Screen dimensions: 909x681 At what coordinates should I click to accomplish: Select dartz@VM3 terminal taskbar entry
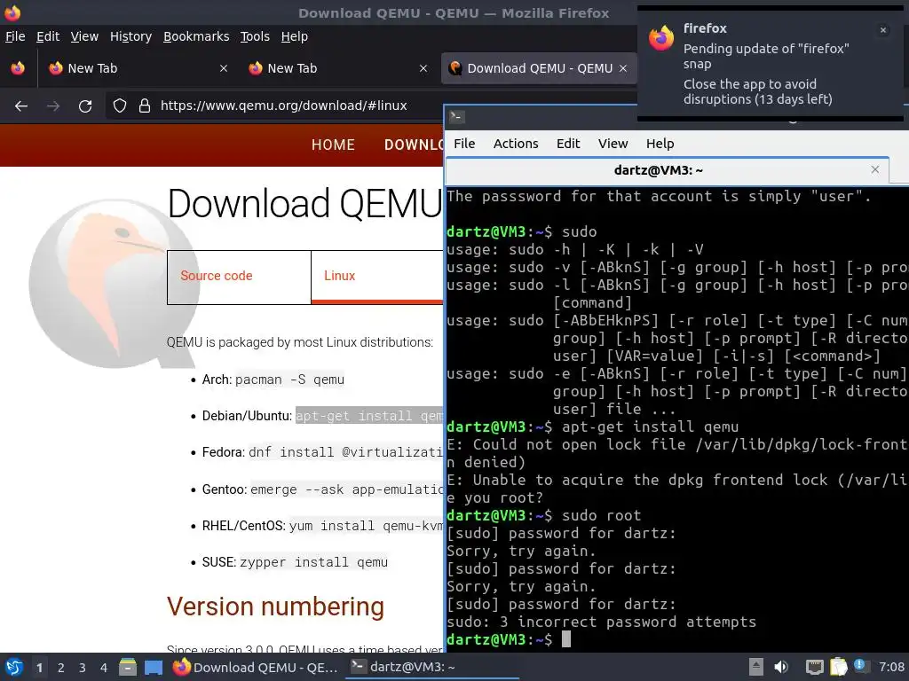(432, 667)
